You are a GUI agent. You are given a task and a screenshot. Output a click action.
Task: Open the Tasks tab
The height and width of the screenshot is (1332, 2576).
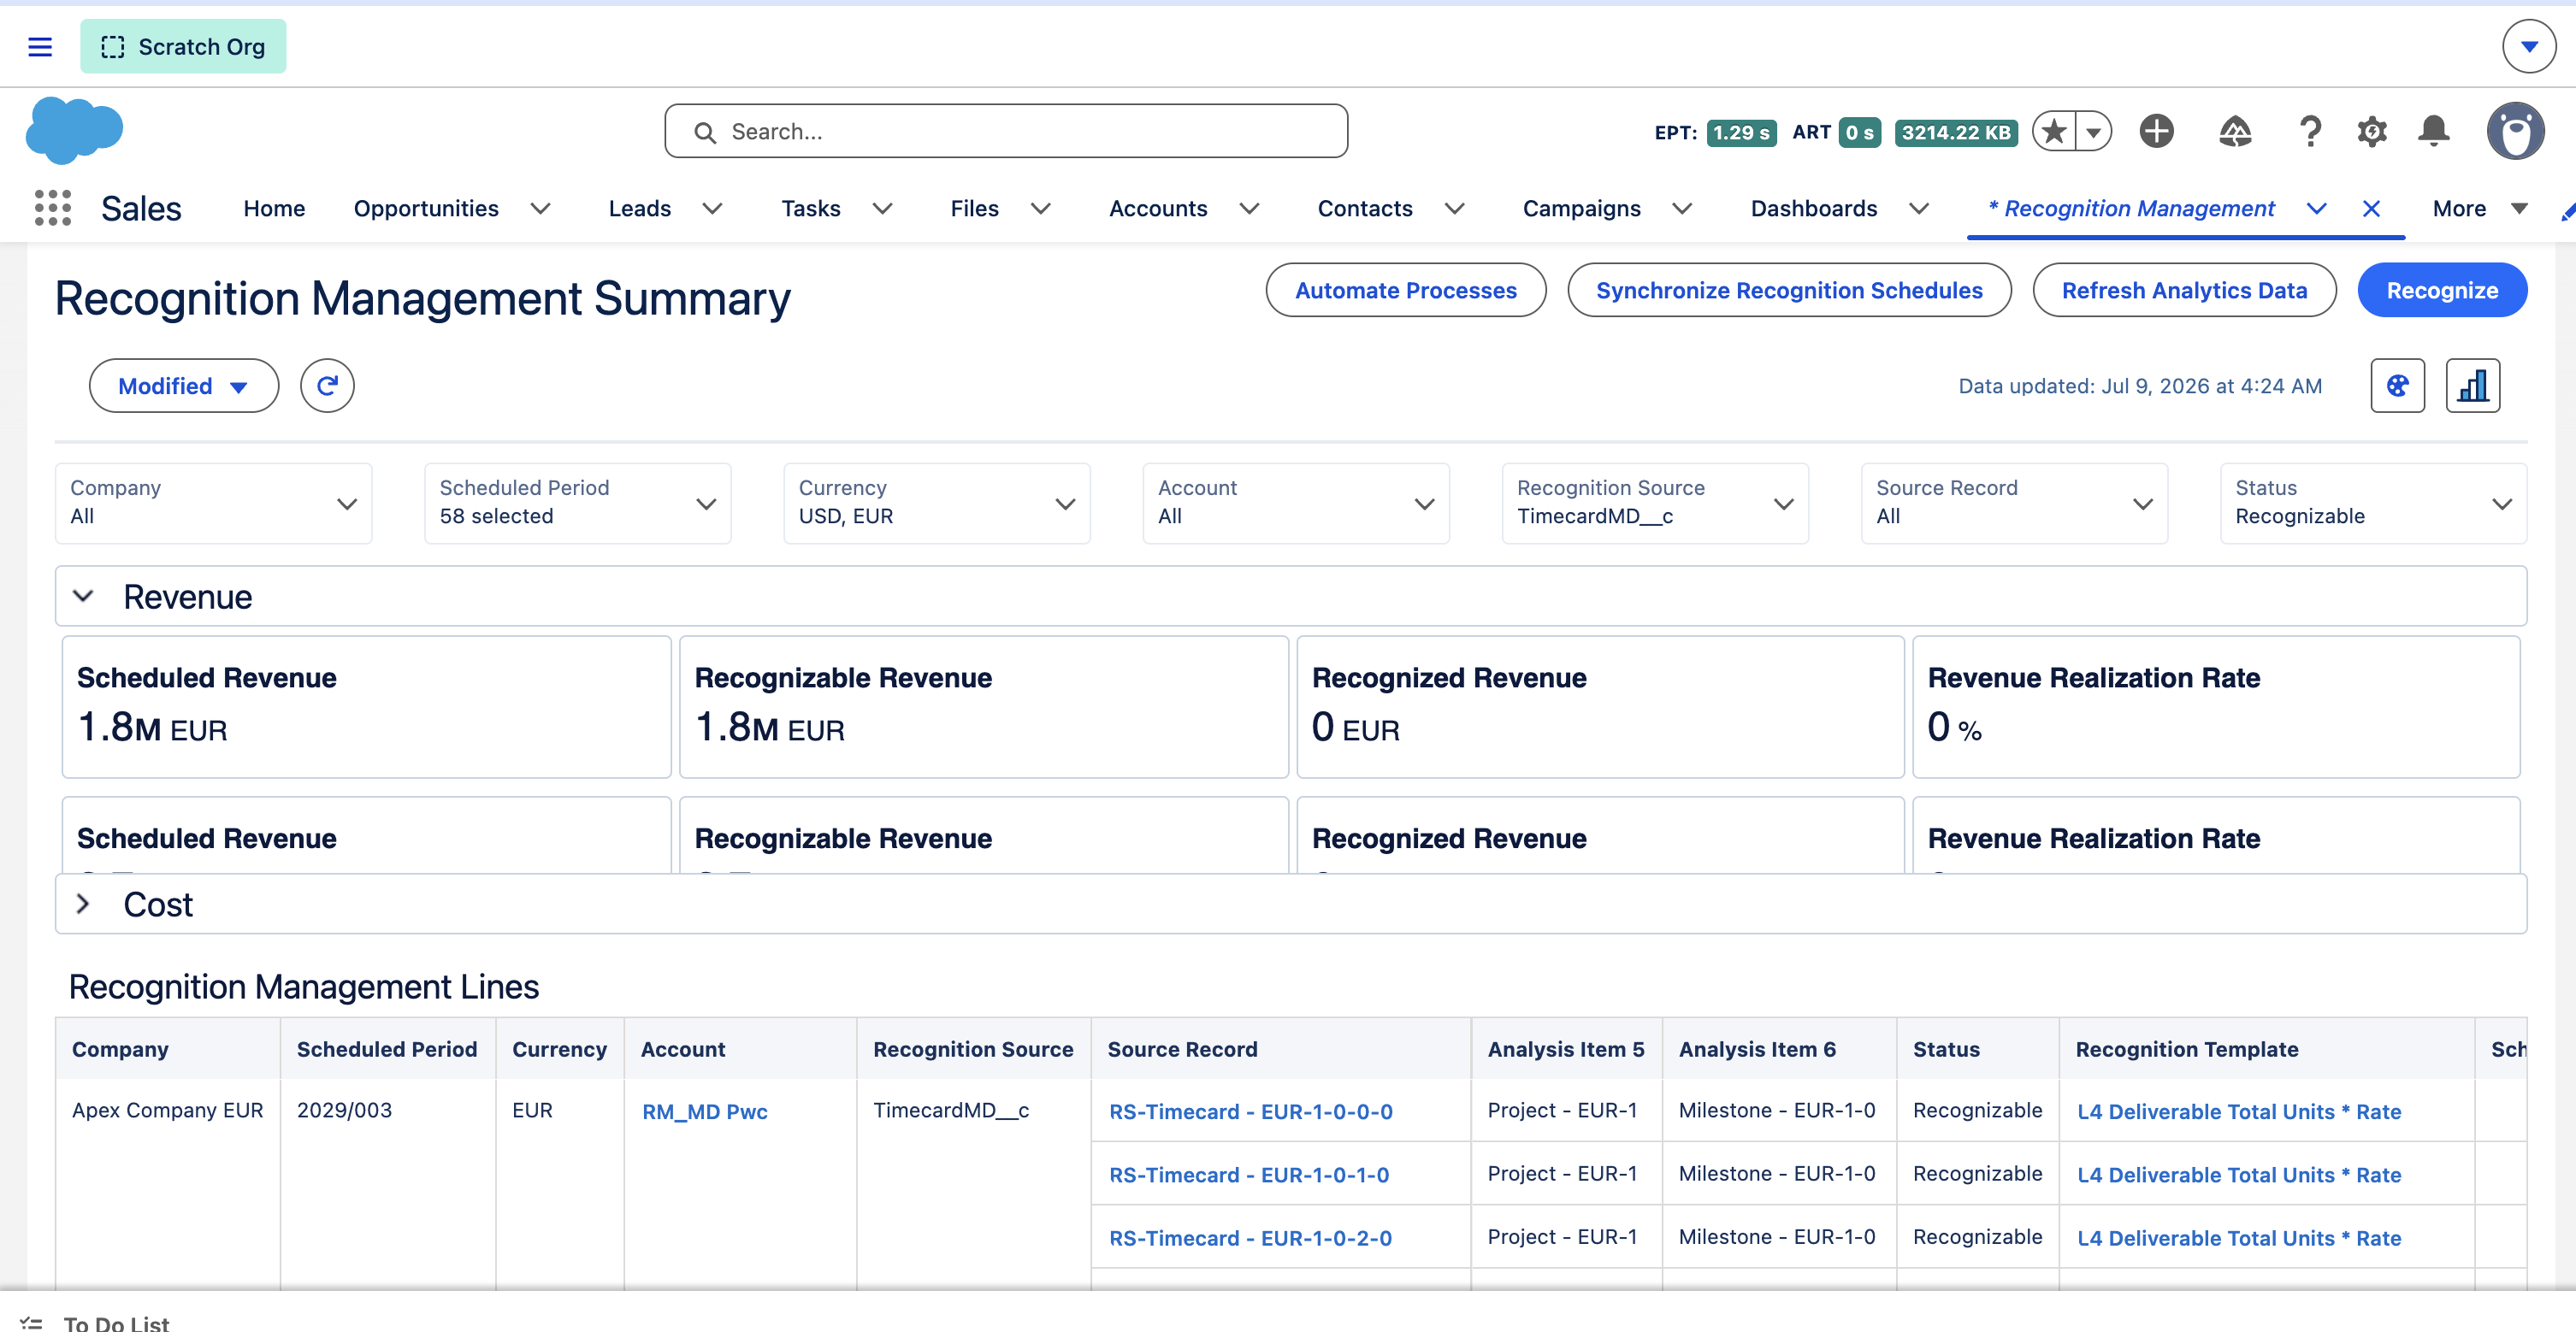click(x=811, y=208)
